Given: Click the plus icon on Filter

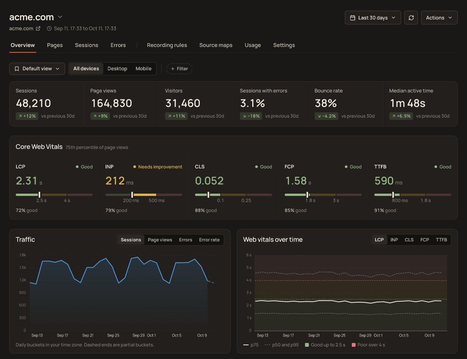Looking at the screenshot, I should [x=173, y=69].
